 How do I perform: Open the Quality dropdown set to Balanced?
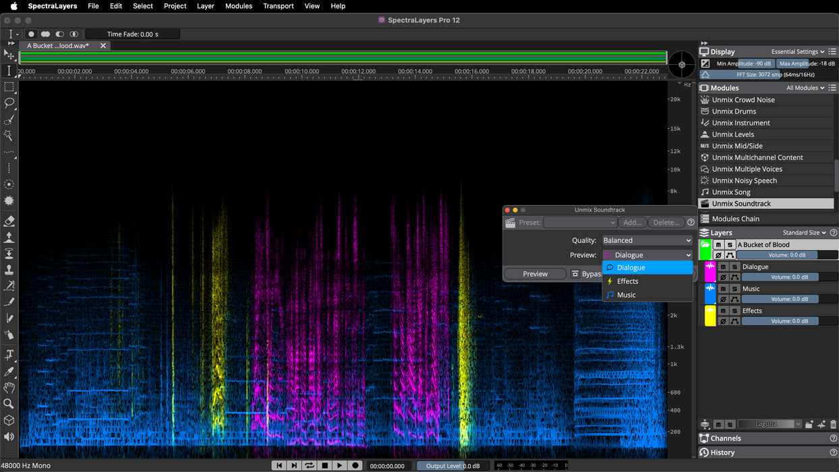click(647, 240)
